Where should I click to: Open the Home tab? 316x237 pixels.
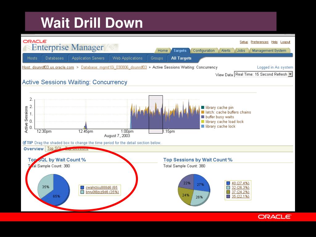click(163, 51)
